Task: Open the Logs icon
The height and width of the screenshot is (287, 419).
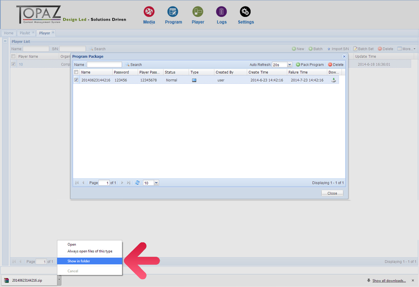Action: 221,12
